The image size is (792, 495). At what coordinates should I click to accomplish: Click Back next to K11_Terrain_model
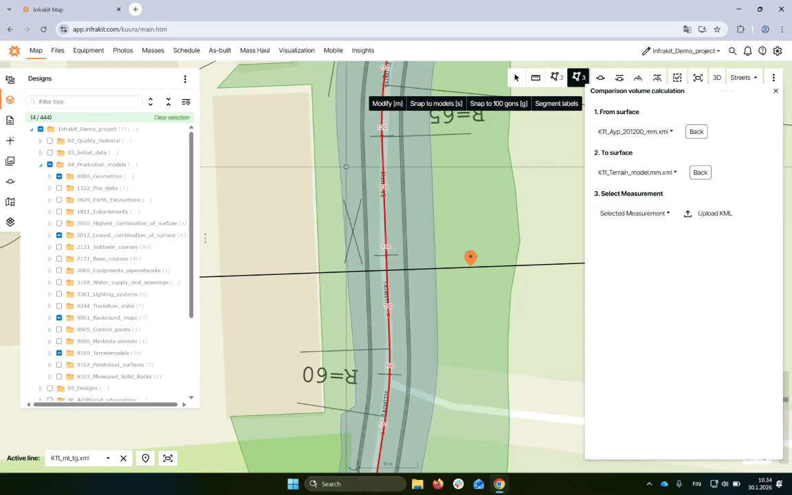(700, 173)
